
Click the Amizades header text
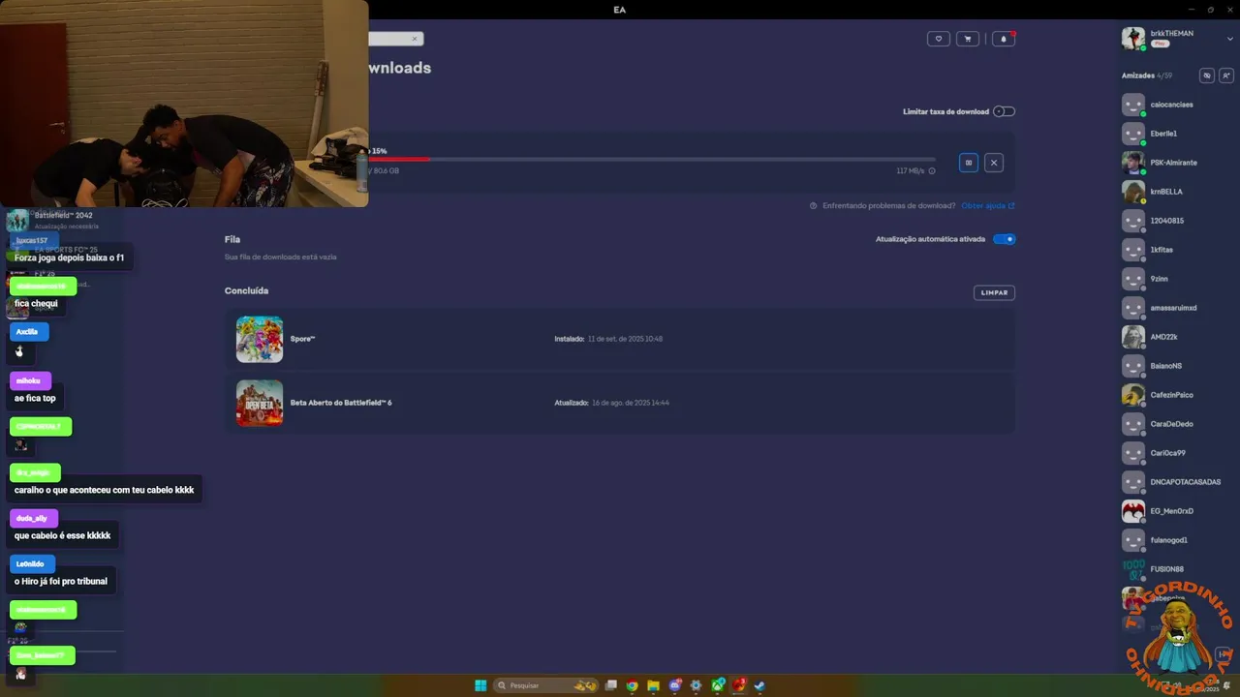pos(1138,76)
